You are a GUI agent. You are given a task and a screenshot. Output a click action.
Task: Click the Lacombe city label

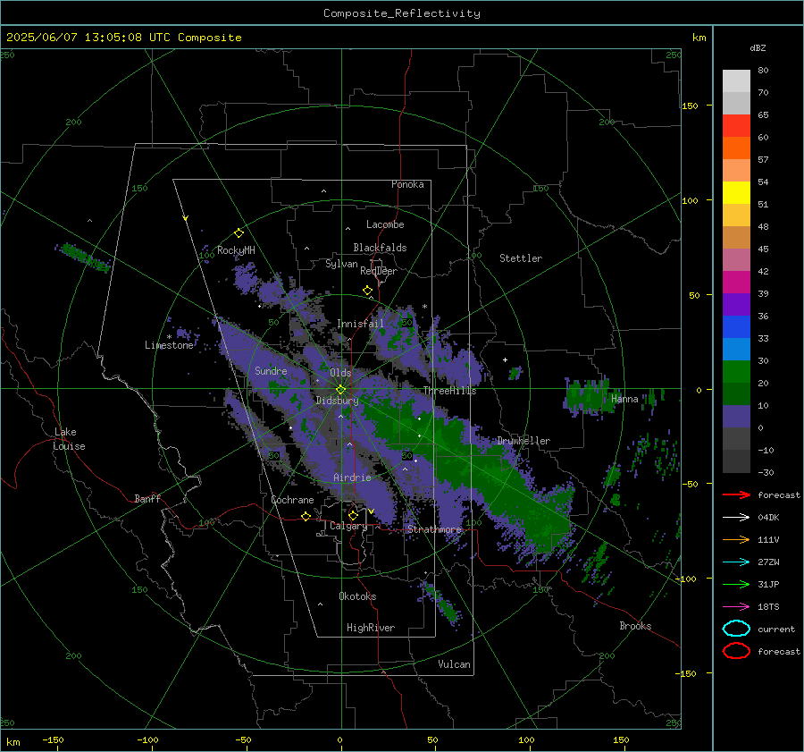385,224
